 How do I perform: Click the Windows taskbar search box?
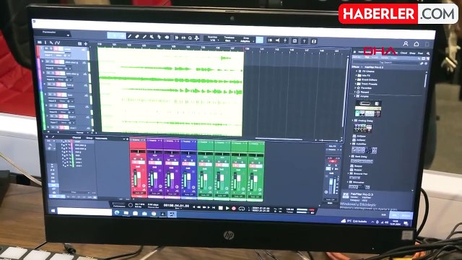84,212
